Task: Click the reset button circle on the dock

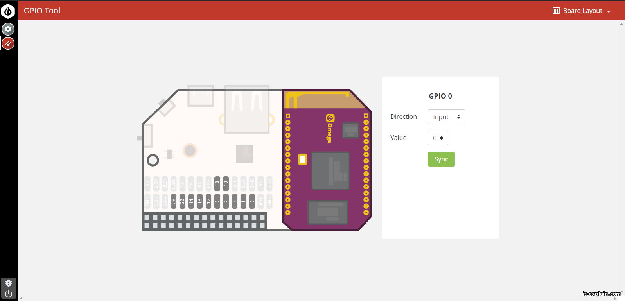Action: pyautogui.click(x=153, y=160)
